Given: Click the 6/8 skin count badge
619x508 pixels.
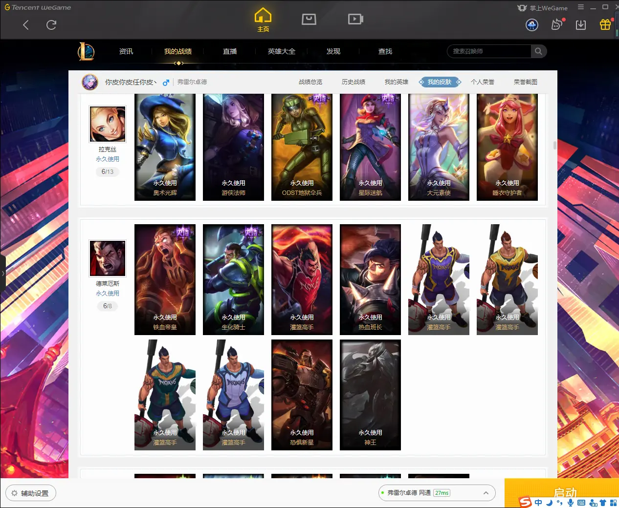Looking at the screenshot, I should 108,306.
